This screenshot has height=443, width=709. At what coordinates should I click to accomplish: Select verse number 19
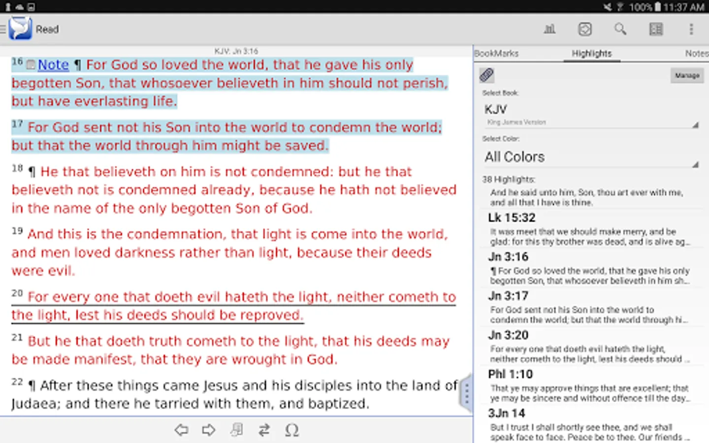pos(17,231)
